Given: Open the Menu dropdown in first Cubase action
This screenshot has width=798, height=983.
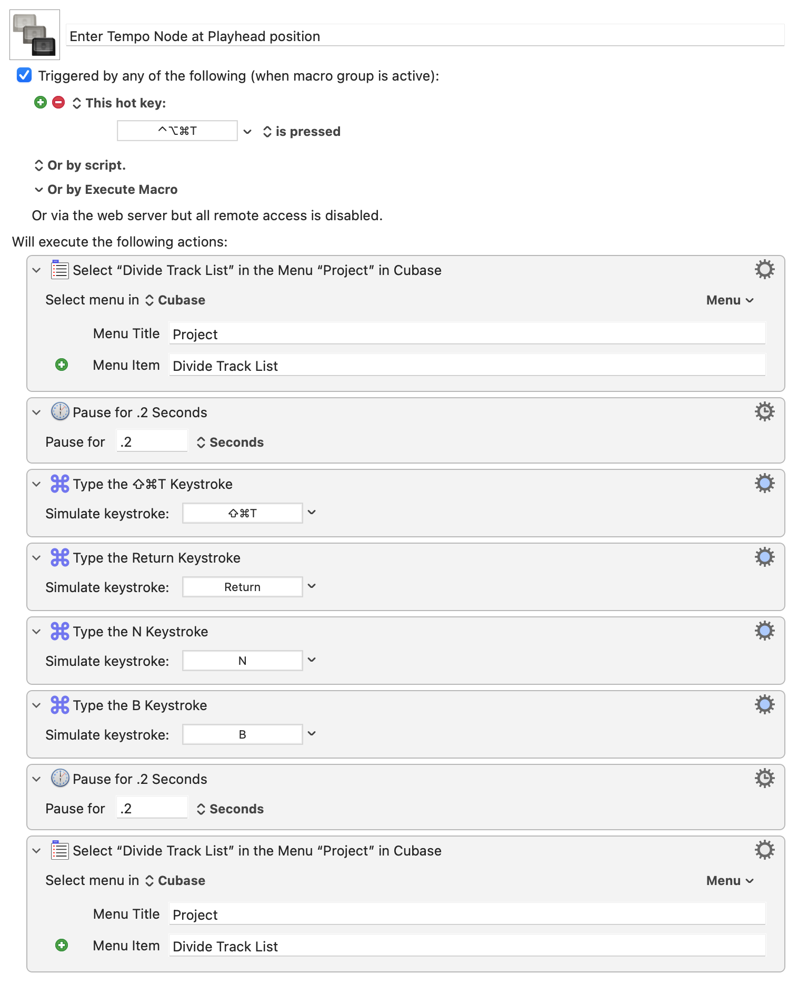Looking at the screenshot, I should [x=730, y=300].
